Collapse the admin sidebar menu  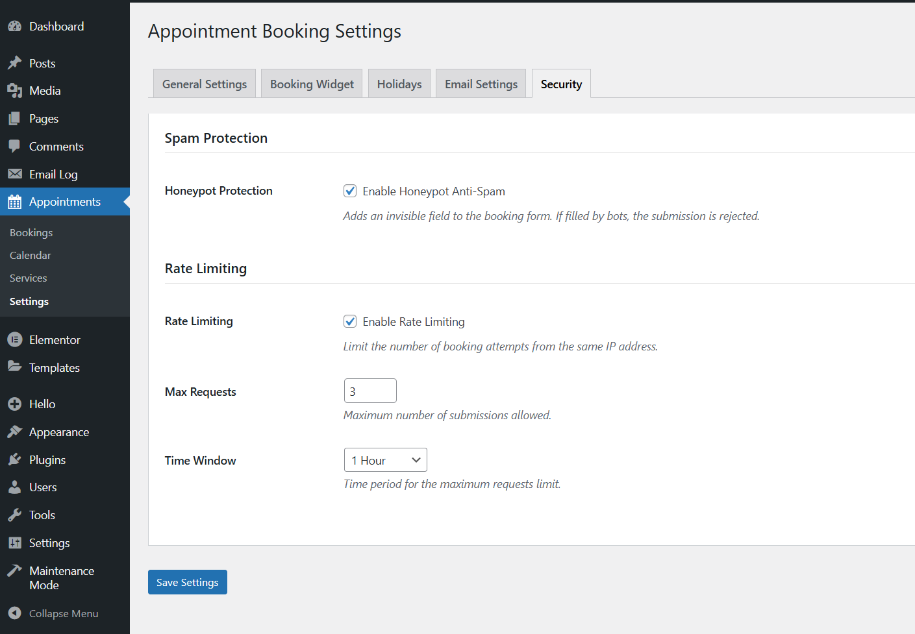pos(63,613)
